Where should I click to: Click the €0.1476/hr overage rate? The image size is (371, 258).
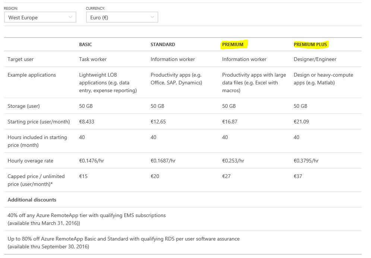tap(92, 161)
